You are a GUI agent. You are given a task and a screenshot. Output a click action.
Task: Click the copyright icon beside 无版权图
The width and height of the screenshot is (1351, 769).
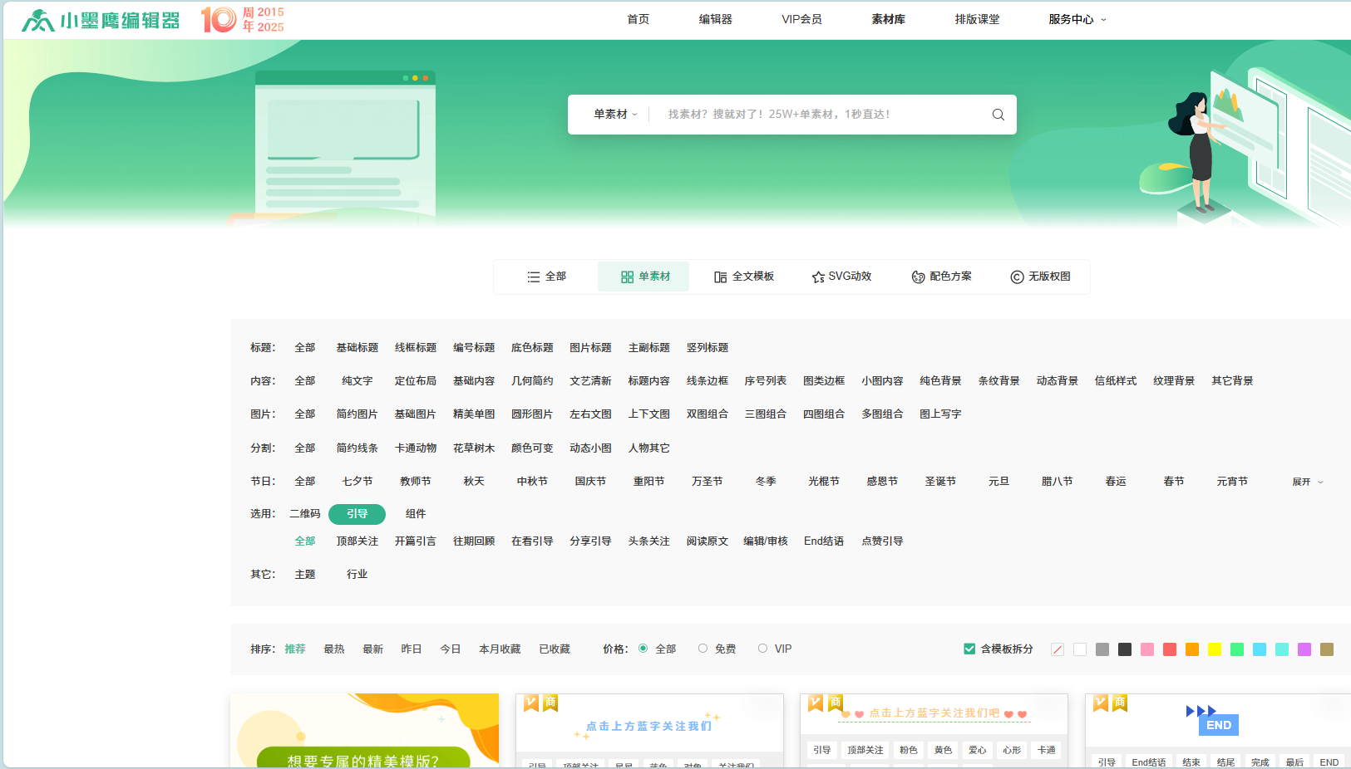pos(1017,277)
